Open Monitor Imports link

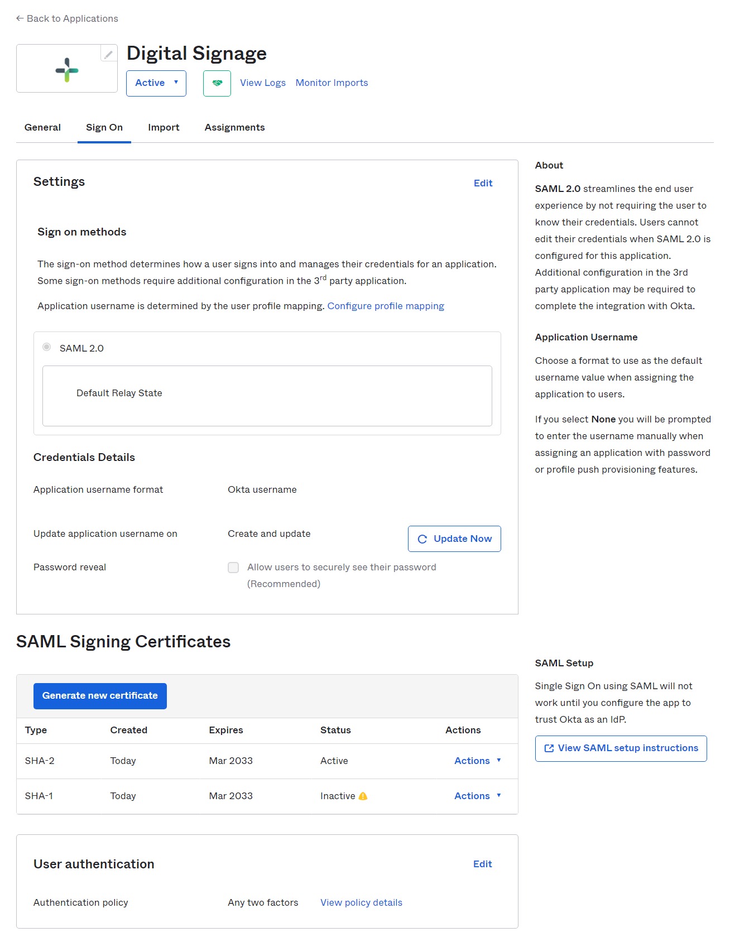332,83
